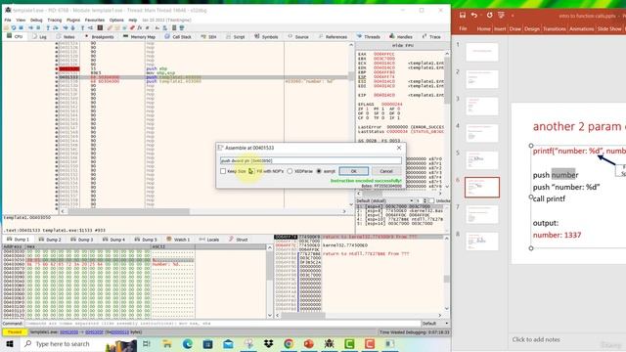Open File Explorer from taskbar
Viewport: 626px width, 352px height.
(167, 343)
